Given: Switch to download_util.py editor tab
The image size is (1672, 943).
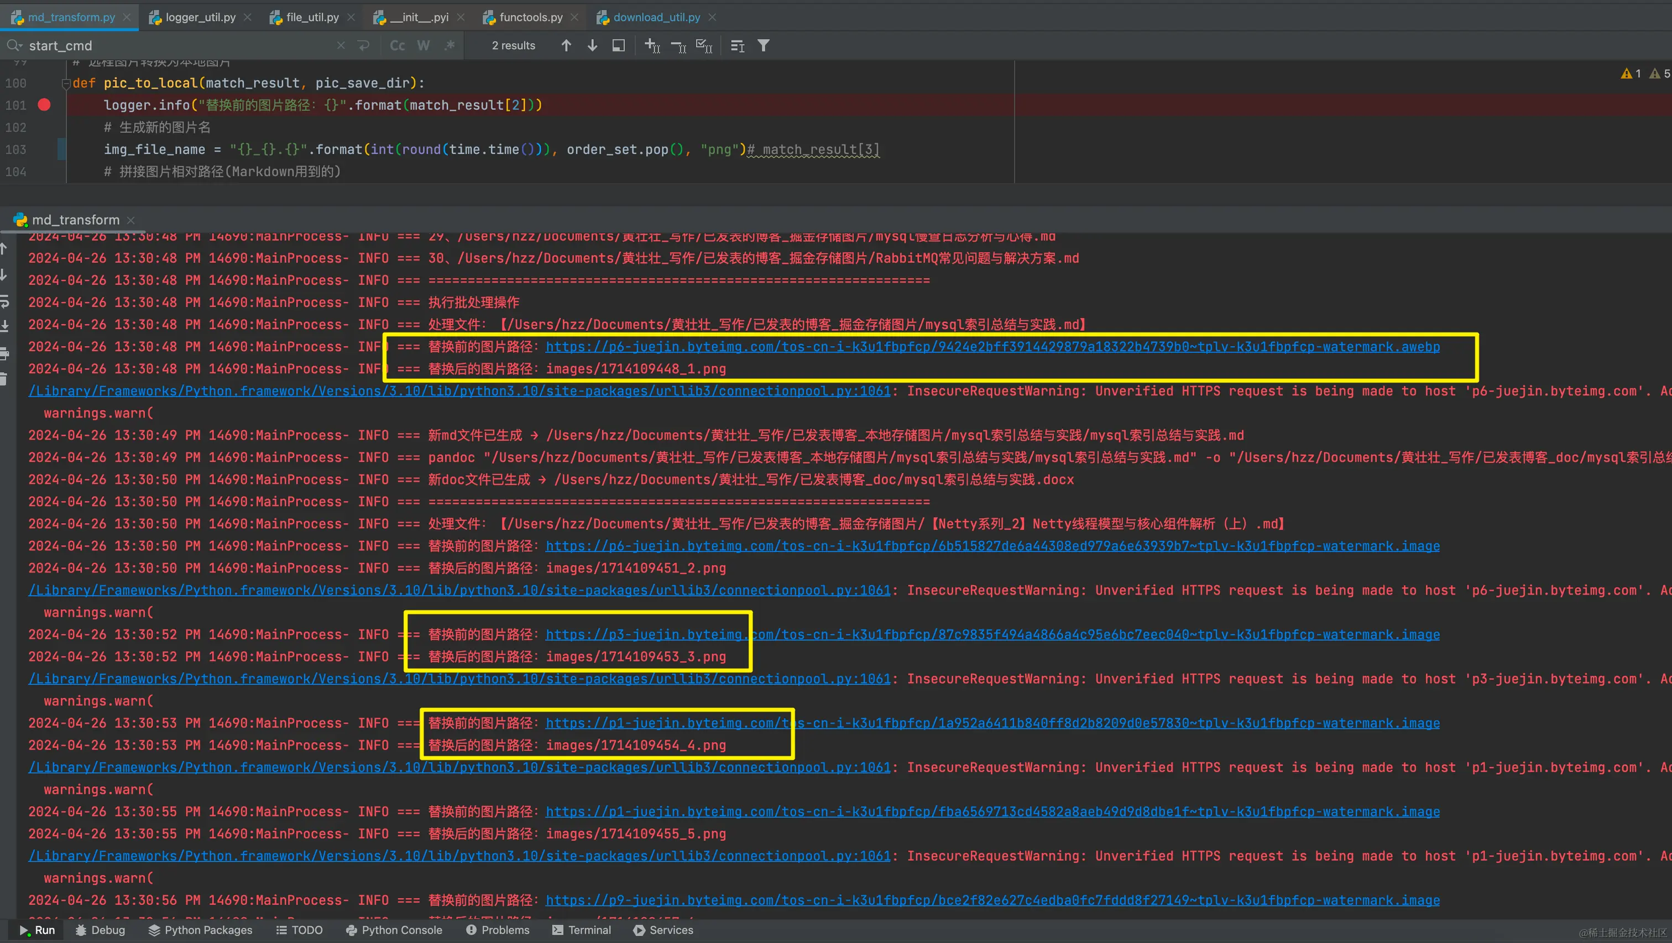Looking at the screenshot, I should [x=656, y=18].
